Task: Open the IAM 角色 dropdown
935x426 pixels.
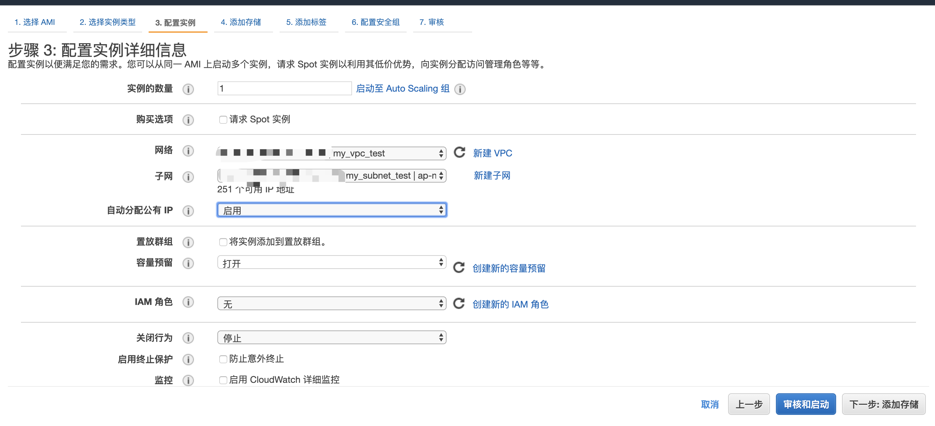Action: 331,303
